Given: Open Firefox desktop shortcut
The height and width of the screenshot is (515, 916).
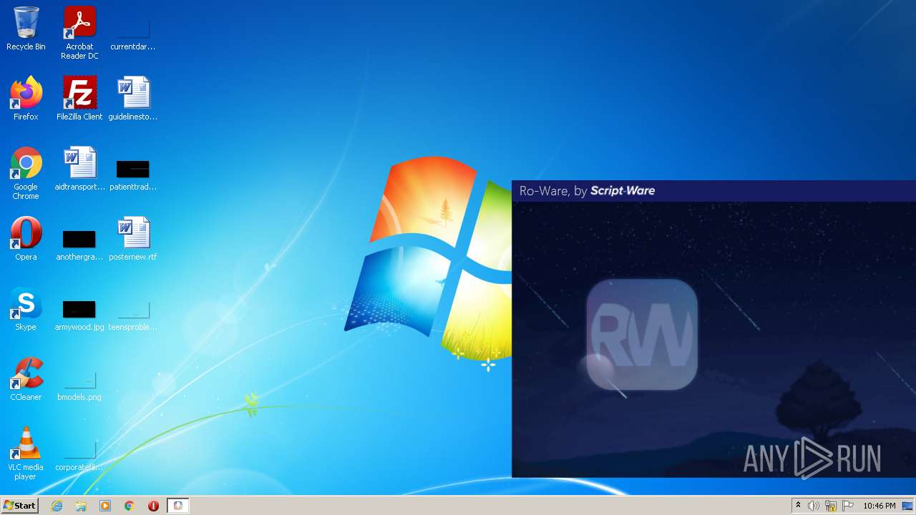Looking at the screenshot, I should click(x=26, y=99).
